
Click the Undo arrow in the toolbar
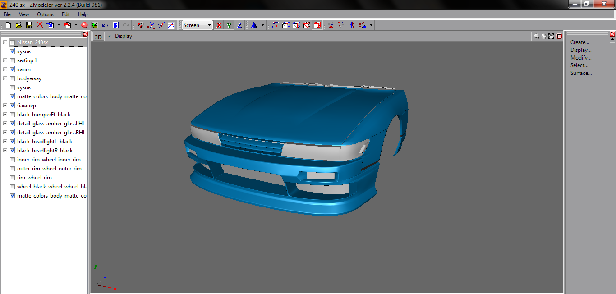pos(105,25)
